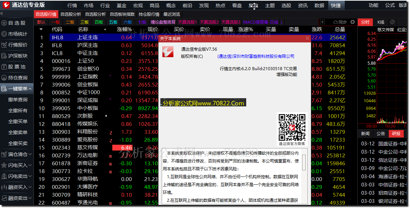Switch to 自选板块指数 tab
This screenshot has height=208, width=410.
click(x=122, y=14)
